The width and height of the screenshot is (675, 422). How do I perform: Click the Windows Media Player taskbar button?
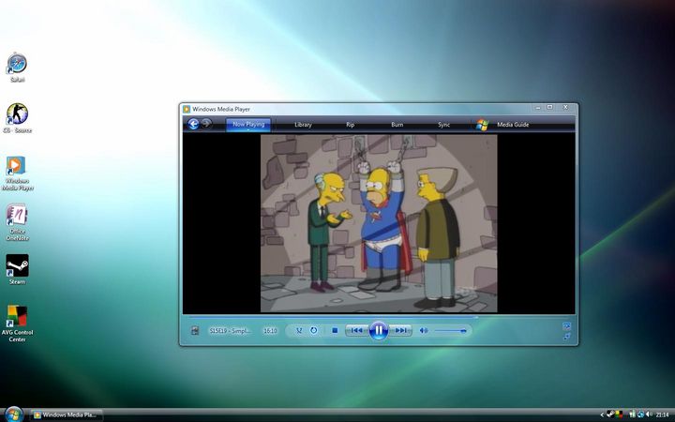pos(67,414)
